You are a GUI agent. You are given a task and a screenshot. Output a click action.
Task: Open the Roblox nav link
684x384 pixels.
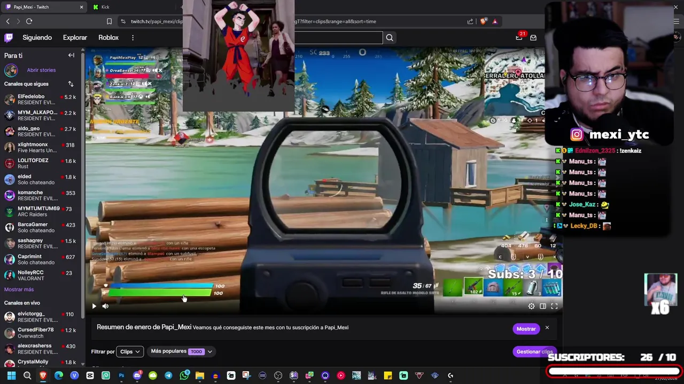pyautogui.click(x=108, y=37)
